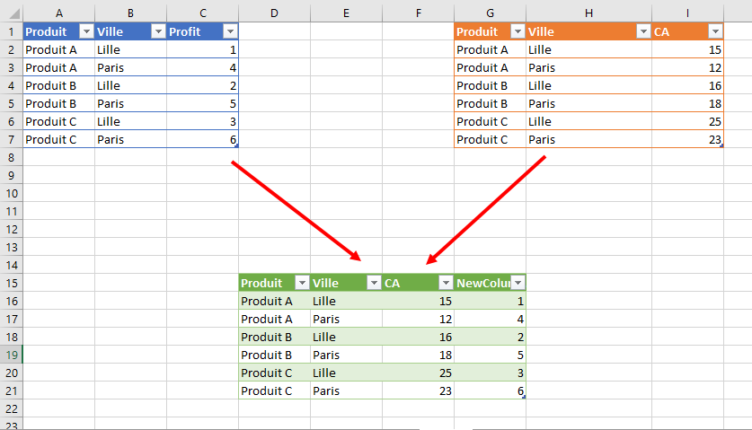The image size is (752, 430).
Task: Select row 10 header
Action: 11,193
